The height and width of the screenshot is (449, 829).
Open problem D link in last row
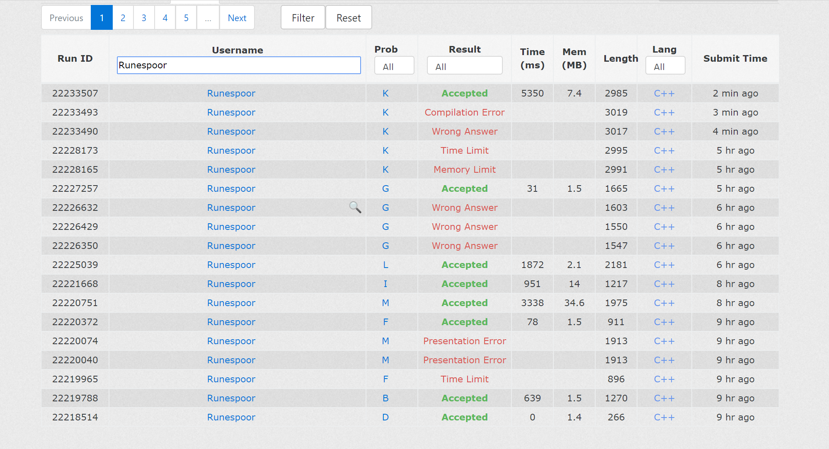[x=385, y=418]
